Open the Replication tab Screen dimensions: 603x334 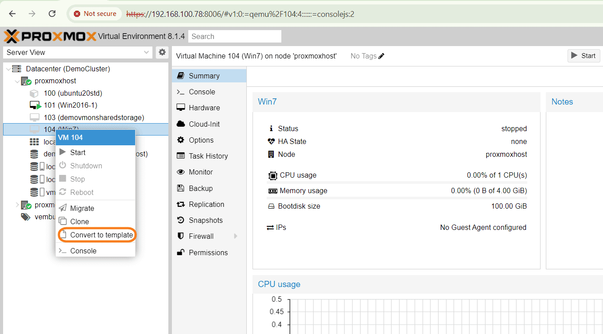tap(209, 204)
